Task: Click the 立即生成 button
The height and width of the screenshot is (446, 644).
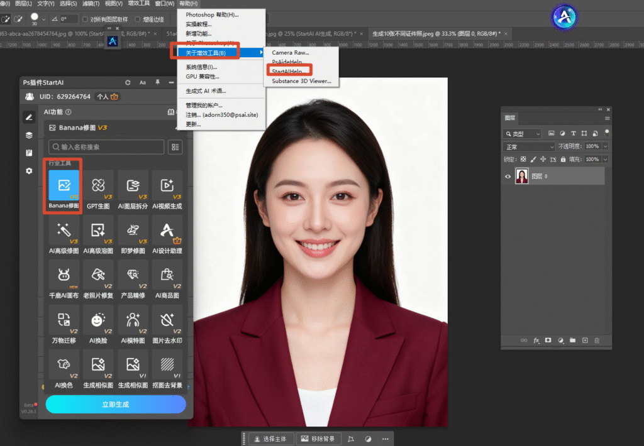Action: 116,405
